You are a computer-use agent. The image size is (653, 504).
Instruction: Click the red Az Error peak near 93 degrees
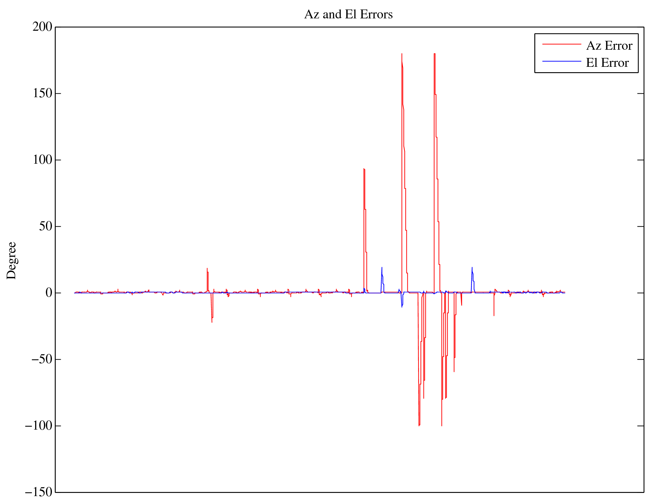click(364, 169)
